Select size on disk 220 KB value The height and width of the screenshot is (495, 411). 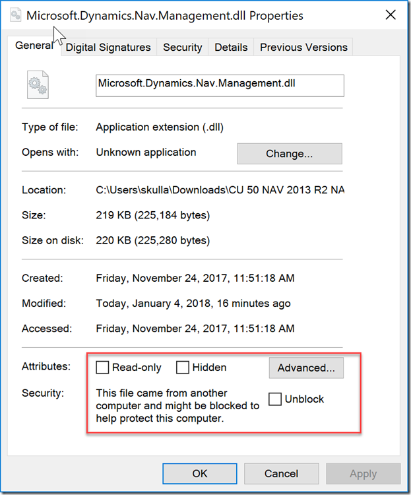point(153,240)
